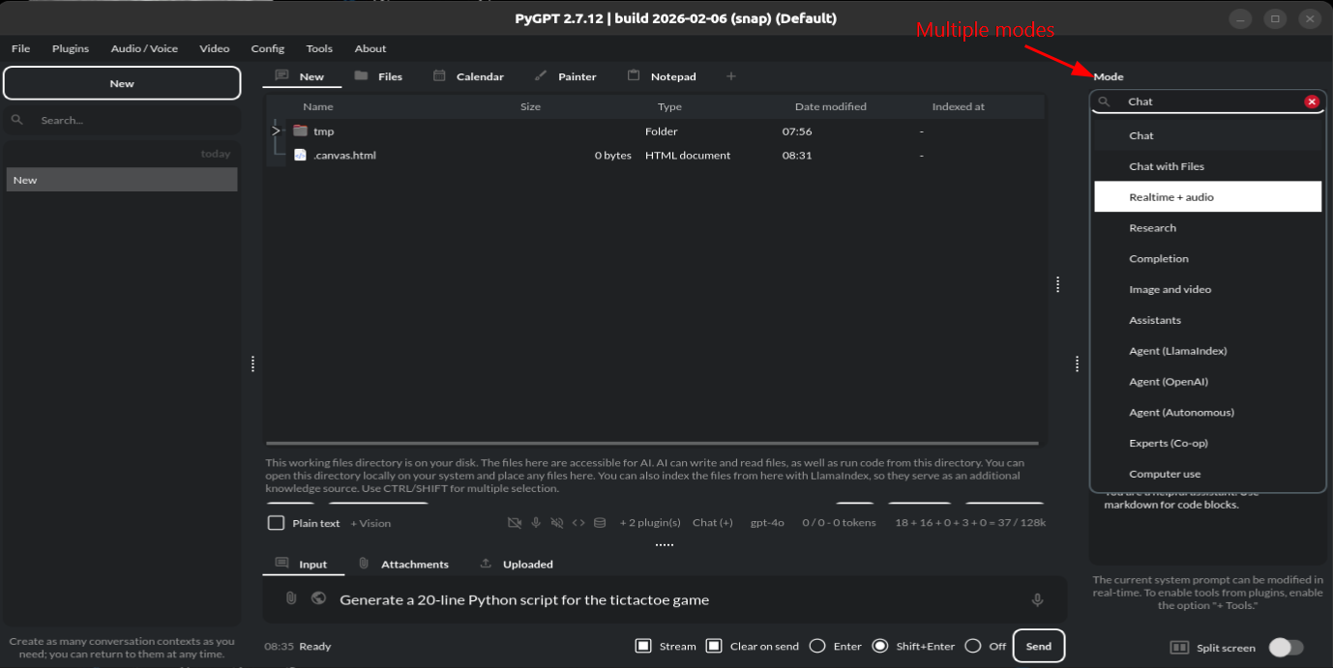This screenshot has height=668, width=1333.
Task: Toggle the Plain text checkbox
Action: [x=277, y=523]
